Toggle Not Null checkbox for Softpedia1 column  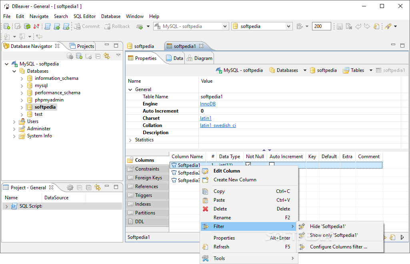[248, 164]
